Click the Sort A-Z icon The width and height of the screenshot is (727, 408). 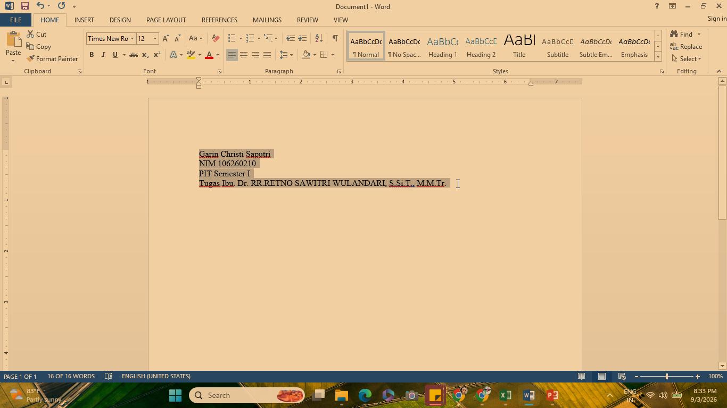[x=319, y=38]
